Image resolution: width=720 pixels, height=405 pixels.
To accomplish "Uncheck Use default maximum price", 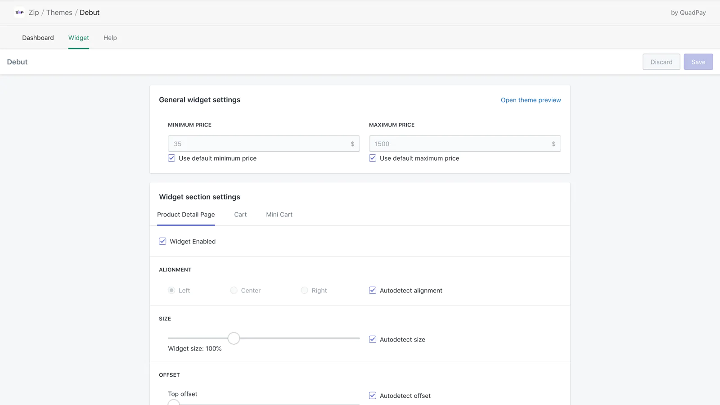I will tap(373, 158).
